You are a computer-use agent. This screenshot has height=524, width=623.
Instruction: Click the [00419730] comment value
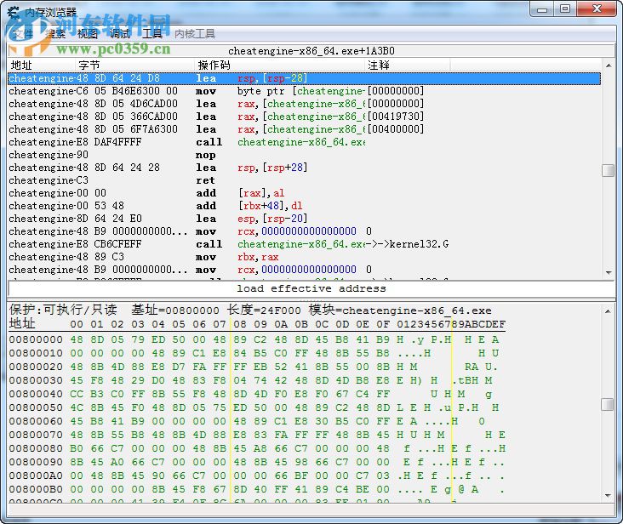(x=396, y=117)
